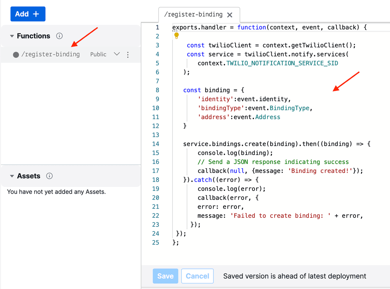Place cursor on the function keyword, line 1
Image resolution: width=390 pixels, height=289 pixels.
coord(252,27)
